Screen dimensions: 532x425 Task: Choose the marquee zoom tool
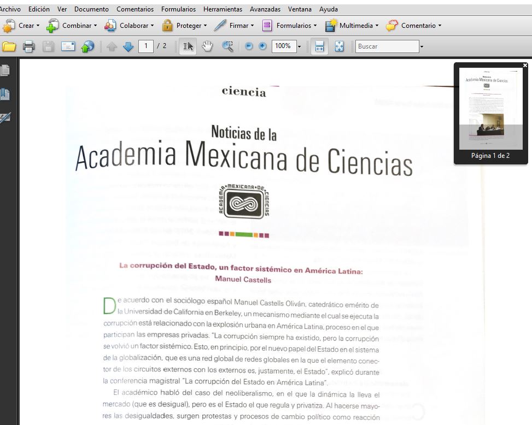[227, 46]
